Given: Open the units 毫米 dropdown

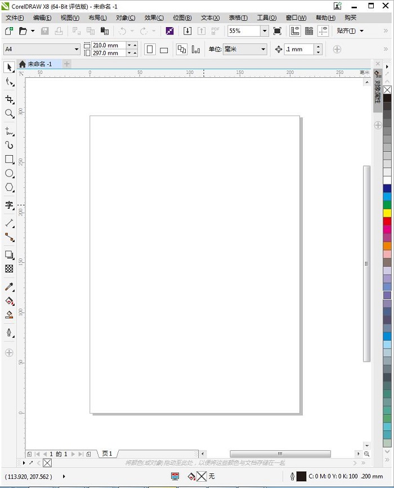Looking at the screenshot, I should click(263, 49).
